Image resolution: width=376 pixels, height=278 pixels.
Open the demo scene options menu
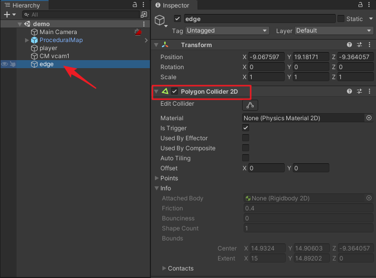point(144,24)
